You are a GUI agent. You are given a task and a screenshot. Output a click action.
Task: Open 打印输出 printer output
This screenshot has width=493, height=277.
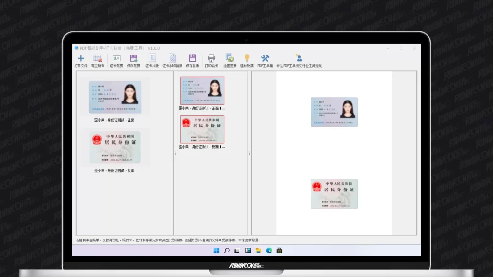(211, 59)
